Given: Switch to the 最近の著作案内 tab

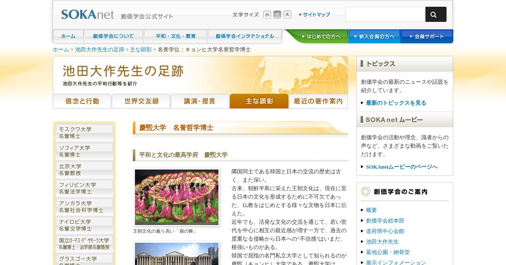Looking at the screenshot, I should (x=318, y=101).
